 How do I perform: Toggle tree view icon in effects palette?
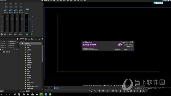32,39
